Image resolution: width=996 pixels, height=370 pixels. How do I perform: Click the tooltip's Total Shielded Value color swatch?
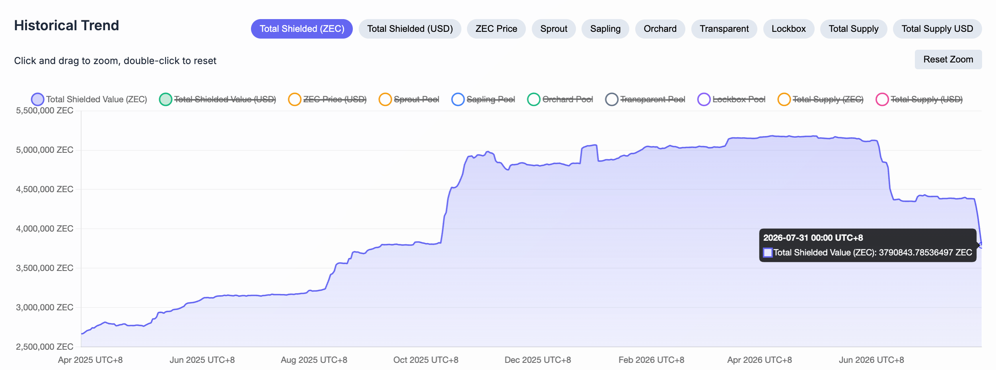pyautogui.click(x=768, y=253)
